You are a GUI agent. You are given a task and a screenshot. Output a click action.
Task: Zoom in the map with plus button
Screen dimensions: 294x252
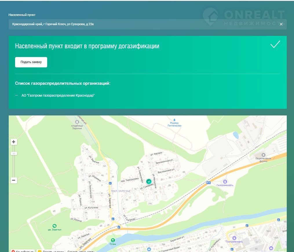point(14,142)
